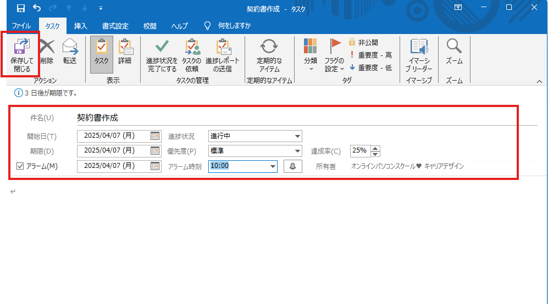Click the 達成率 field showing 25%
This screenshot has width=548, height=304.
[360, 151]
